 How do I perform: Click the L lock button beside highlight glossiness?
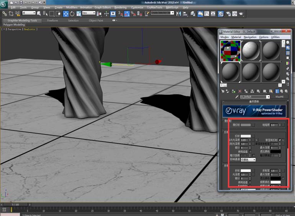click(257, 140)
